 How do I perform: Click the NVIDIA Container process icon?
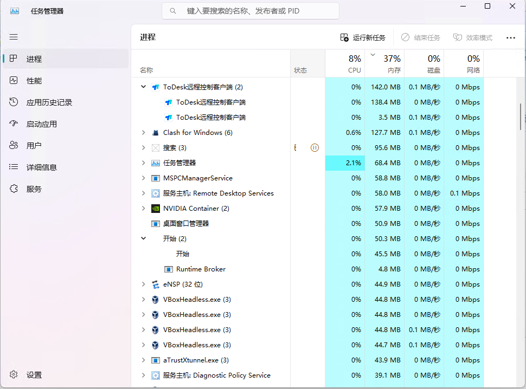(156, 209)
